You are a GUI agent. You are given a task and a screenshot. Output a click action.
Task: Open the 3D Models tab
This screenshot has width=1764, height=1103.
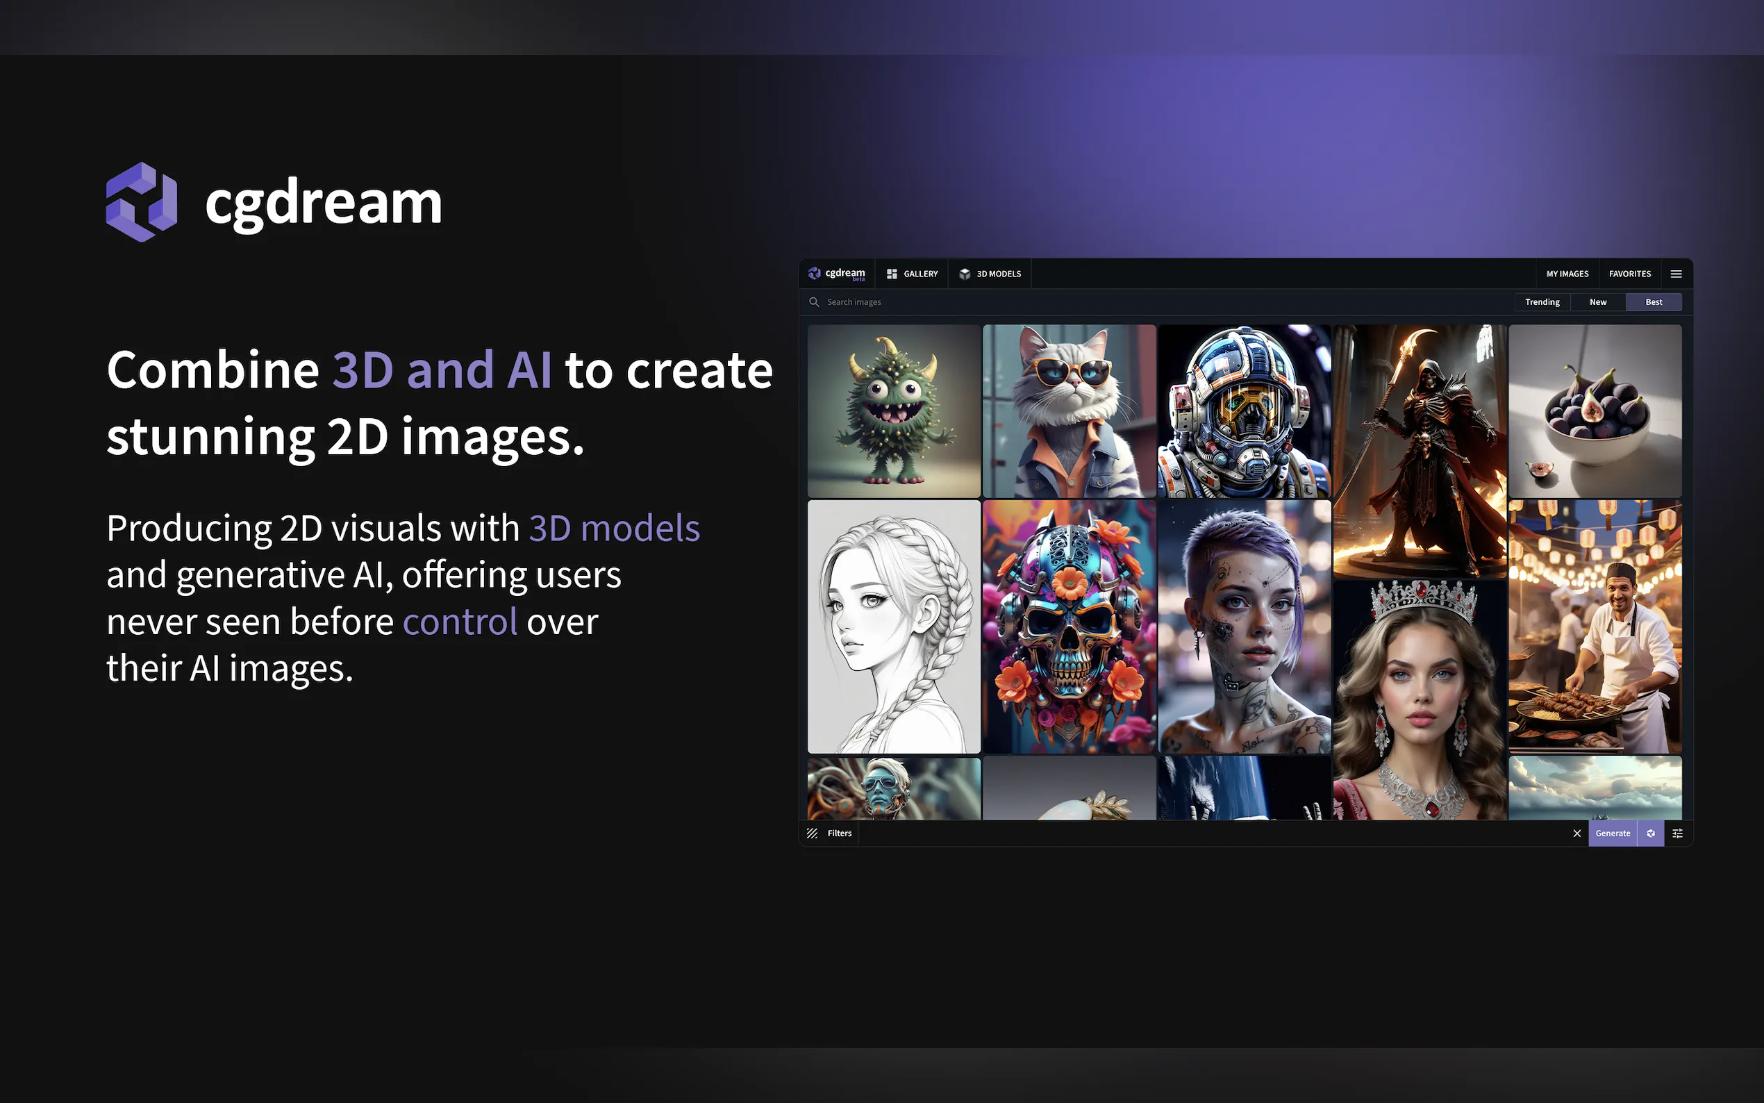pos(990,274)
